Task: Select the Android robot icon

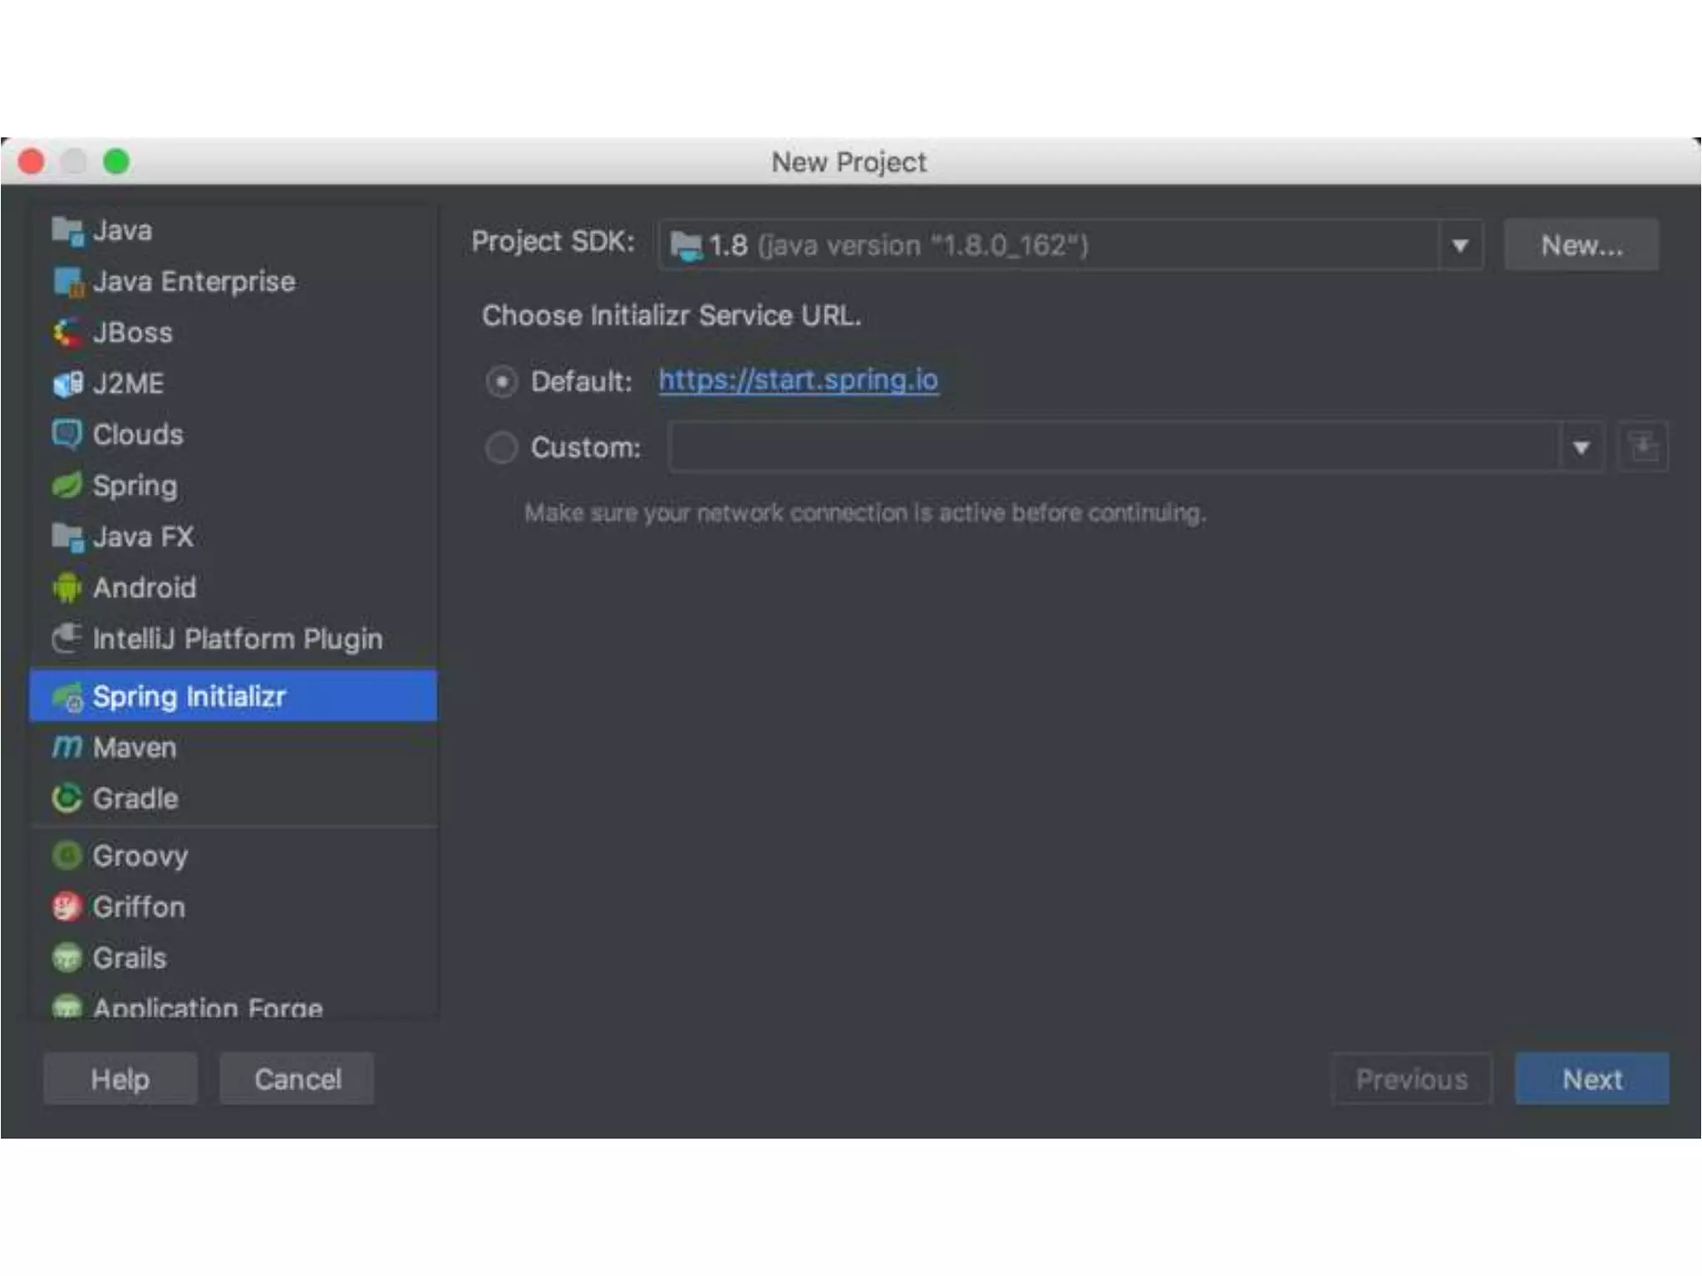Action: [66, 588]
